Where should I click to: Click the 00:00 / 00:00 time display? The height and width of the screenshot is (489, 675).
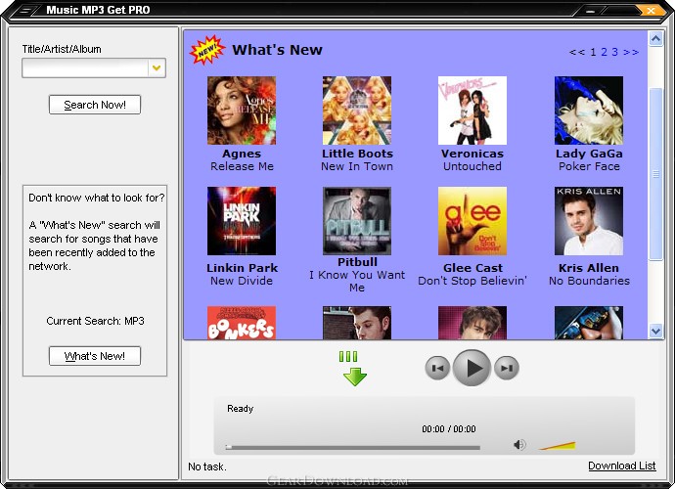click(449, 429)
